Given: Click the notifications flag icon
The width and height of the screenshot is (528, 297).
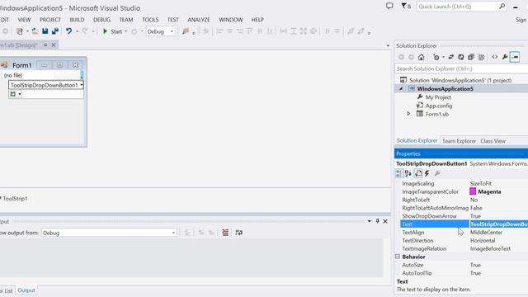Looking at the screenshot, I should coord(406,6).
